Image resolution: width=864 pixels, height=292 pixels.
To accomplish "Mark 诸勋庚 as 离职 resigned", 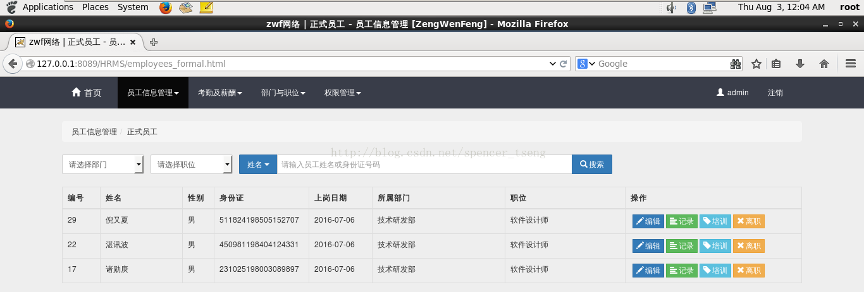I will (749, 271).
